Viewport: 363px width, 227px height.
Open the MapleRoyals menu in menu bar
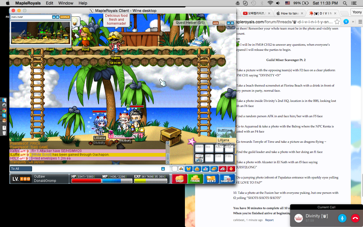pos(28,3)
